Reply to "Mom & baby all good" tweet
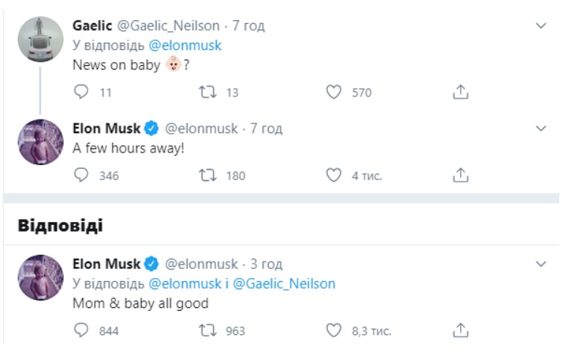Screen dimensions: 566x352 (x=82, y=330)
